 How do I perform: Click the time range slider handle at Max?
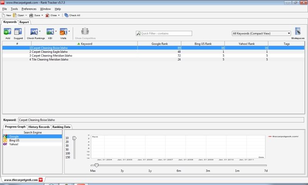click(96, 165)
